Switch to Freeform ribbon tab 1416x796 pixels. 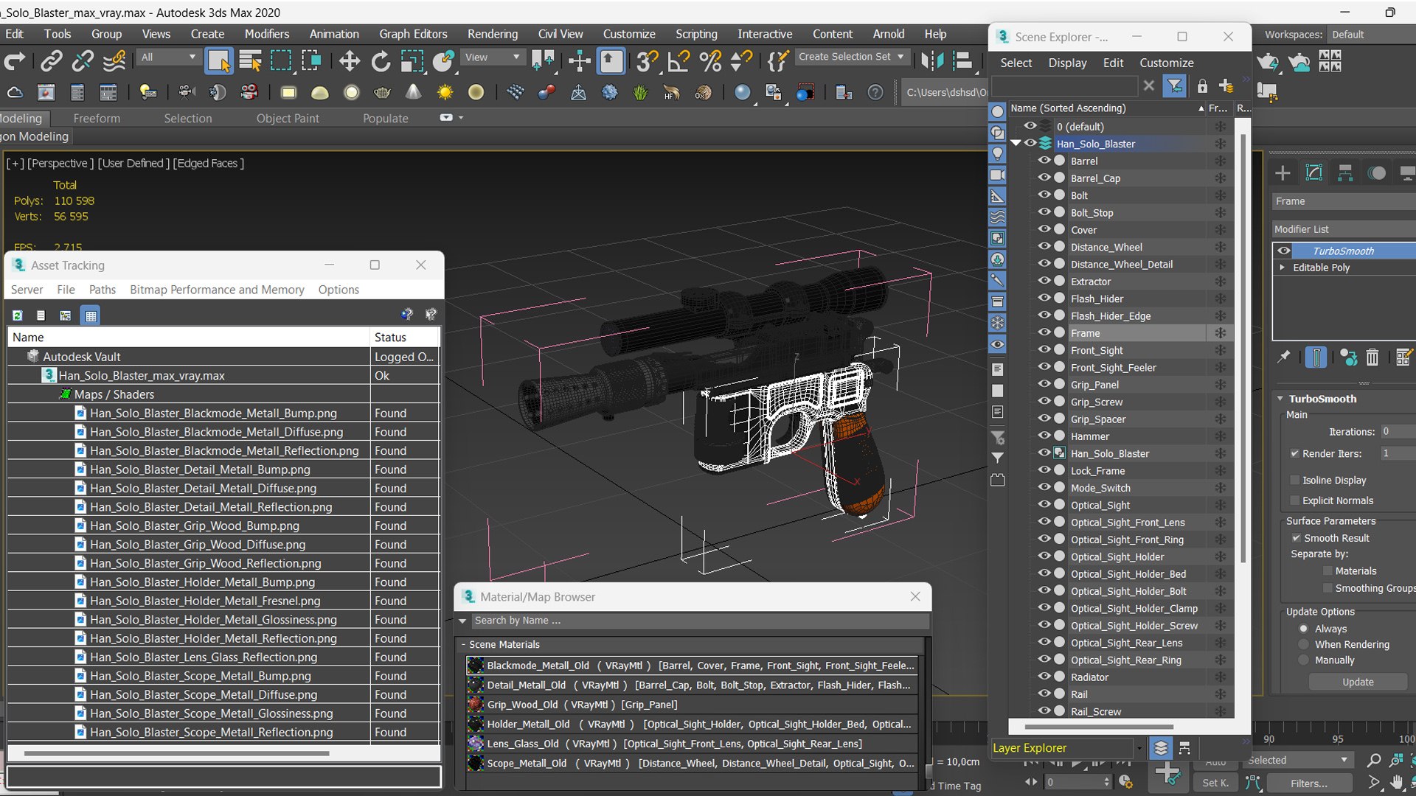[x=97, y=118]
